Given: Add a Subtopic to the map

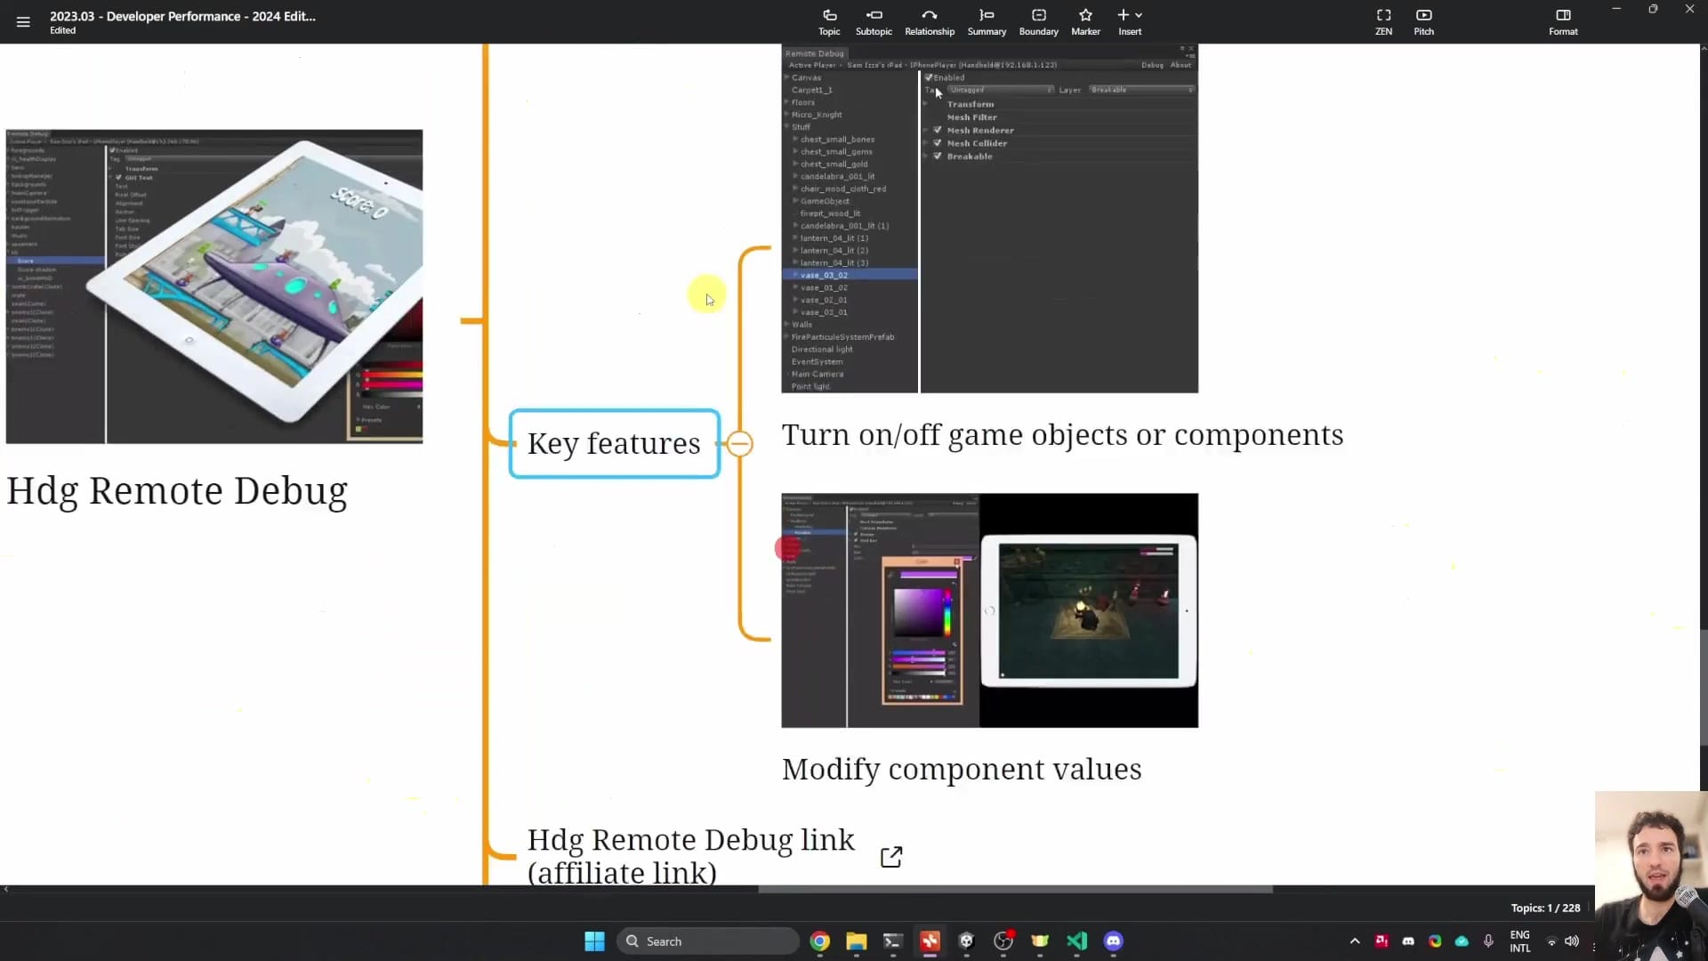Looking at the screenshot, I should pyautogui.click(x=874, y=21).
